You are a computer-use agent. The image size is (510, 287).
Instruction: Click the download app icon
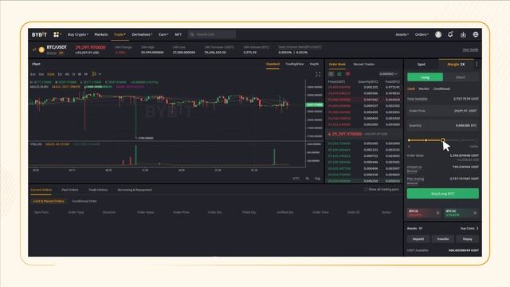(463, 34)
